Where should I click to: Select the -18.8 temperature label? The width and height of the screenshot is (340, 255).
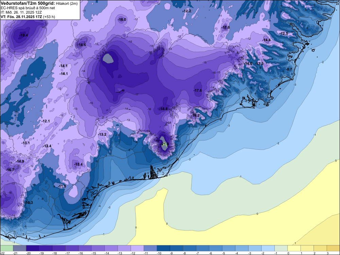coord(163,109)
